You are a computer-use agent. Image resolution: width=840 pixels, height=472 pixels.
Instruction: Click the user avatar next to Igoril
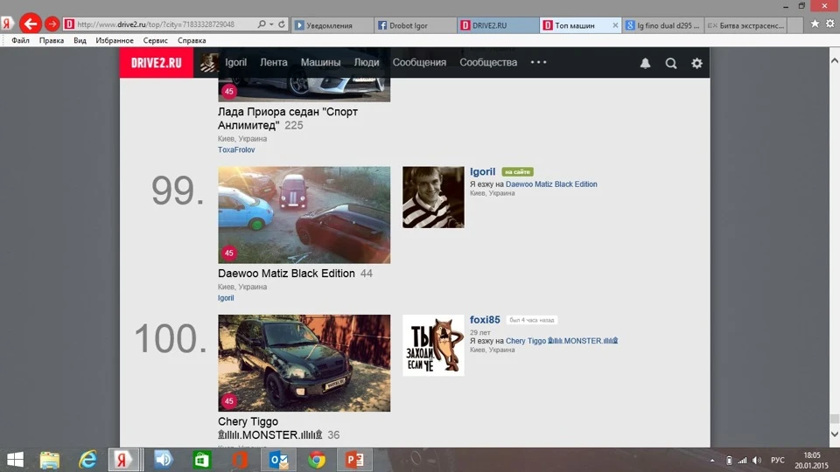[209, 63]
